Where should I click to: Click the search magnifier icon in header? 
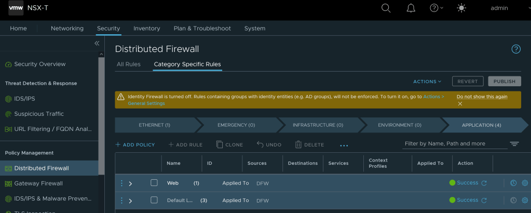pyautogui.click(x=386, y=8)
